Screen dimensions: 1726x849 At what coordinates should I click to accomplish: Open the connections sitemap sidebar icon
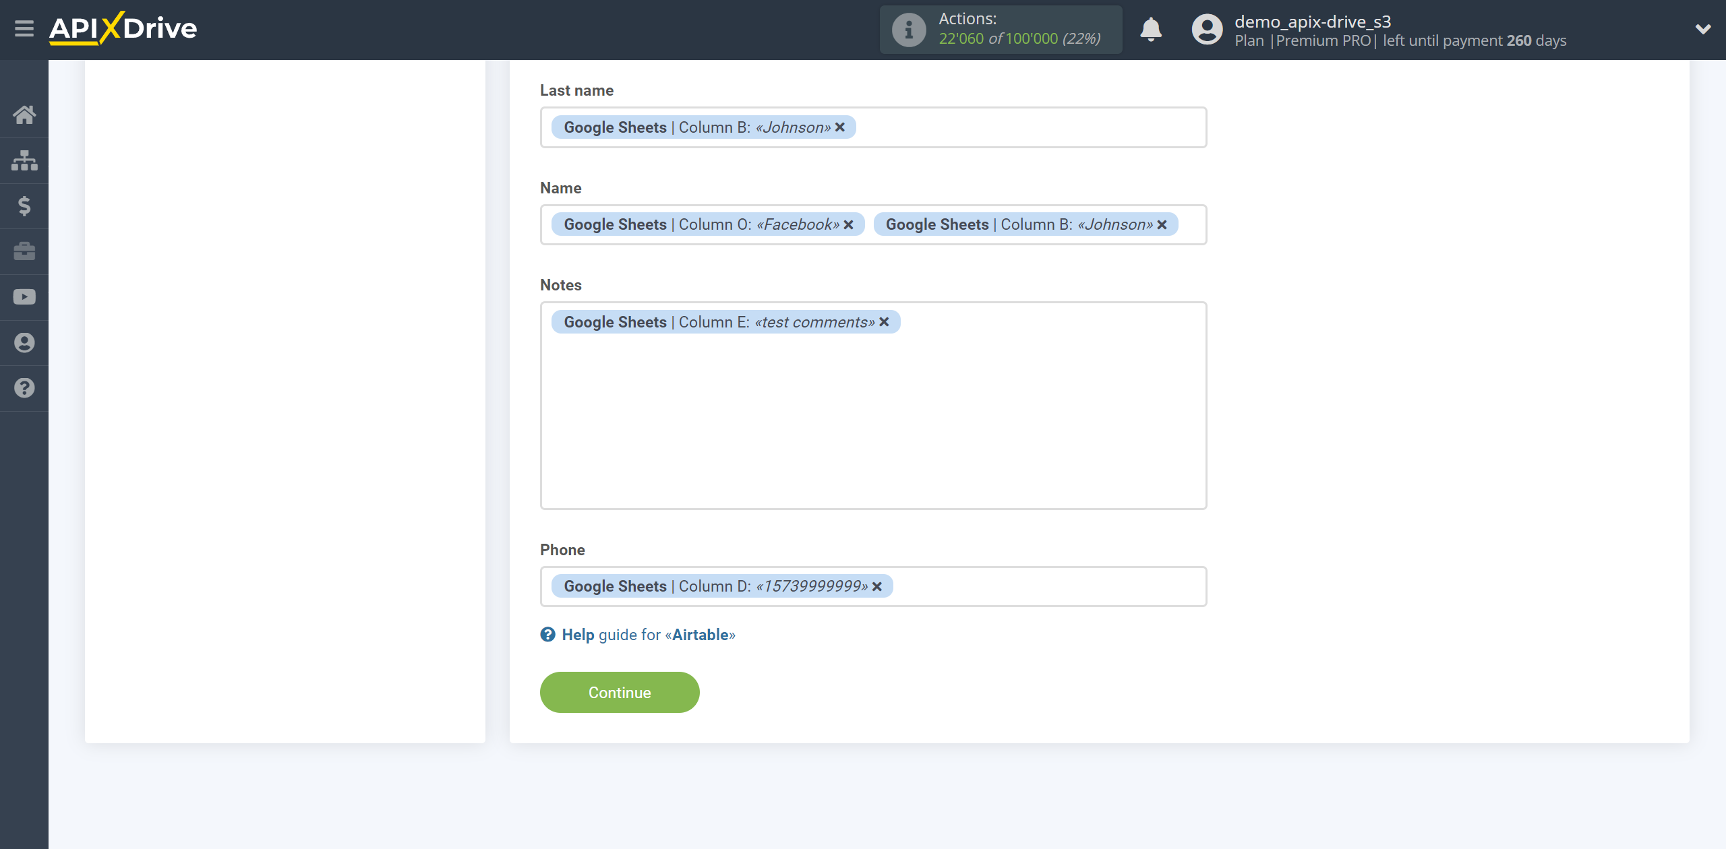24,160
